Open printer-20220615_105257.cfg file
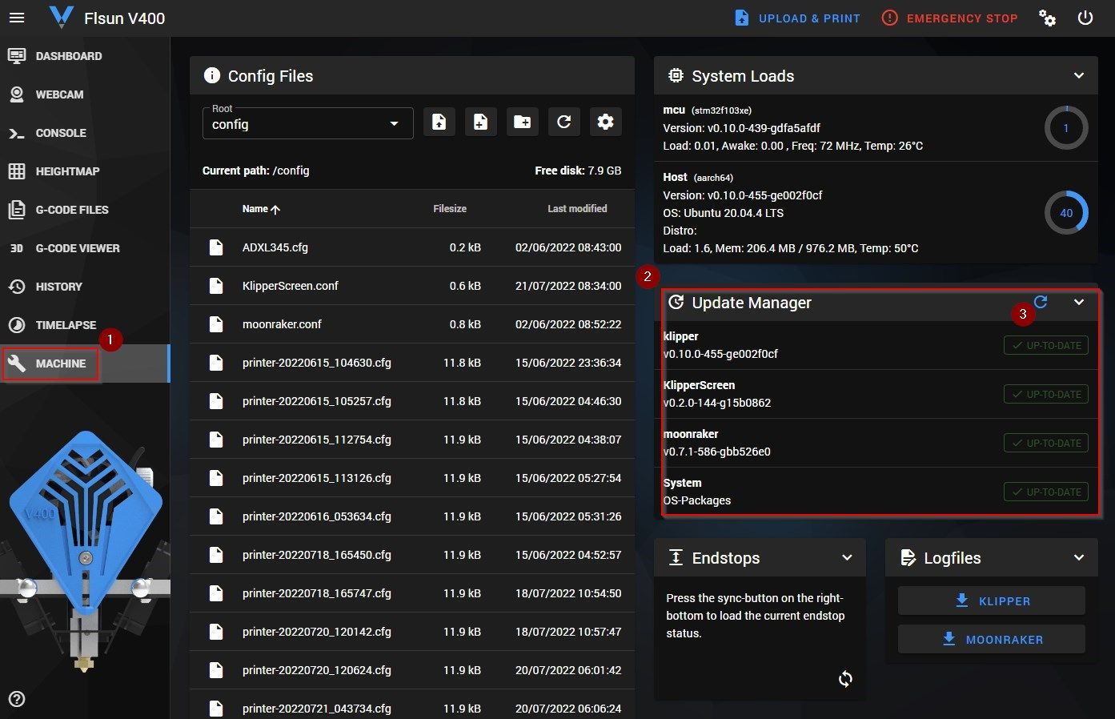This screenshot has width=1115, height=719. point(411,401)
